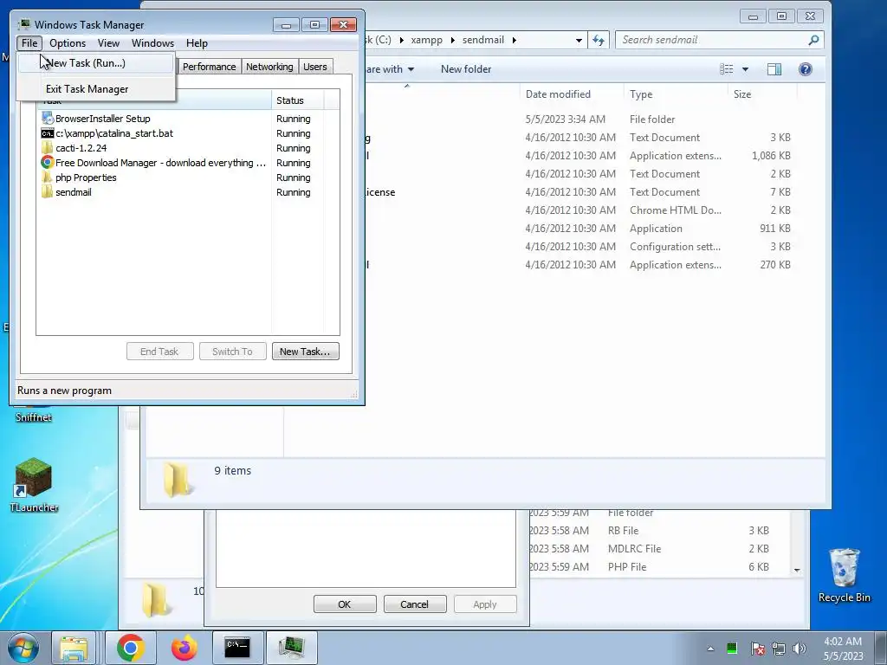The height and width of the screenshot is (665, 887).
Task: Click the Cancel button in Properties dialog
Action: pyautogui.click(x=415, y=604)
